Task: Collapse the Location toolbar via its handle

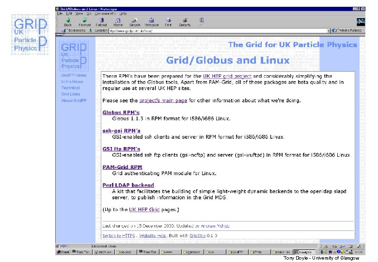Action: 57,31
